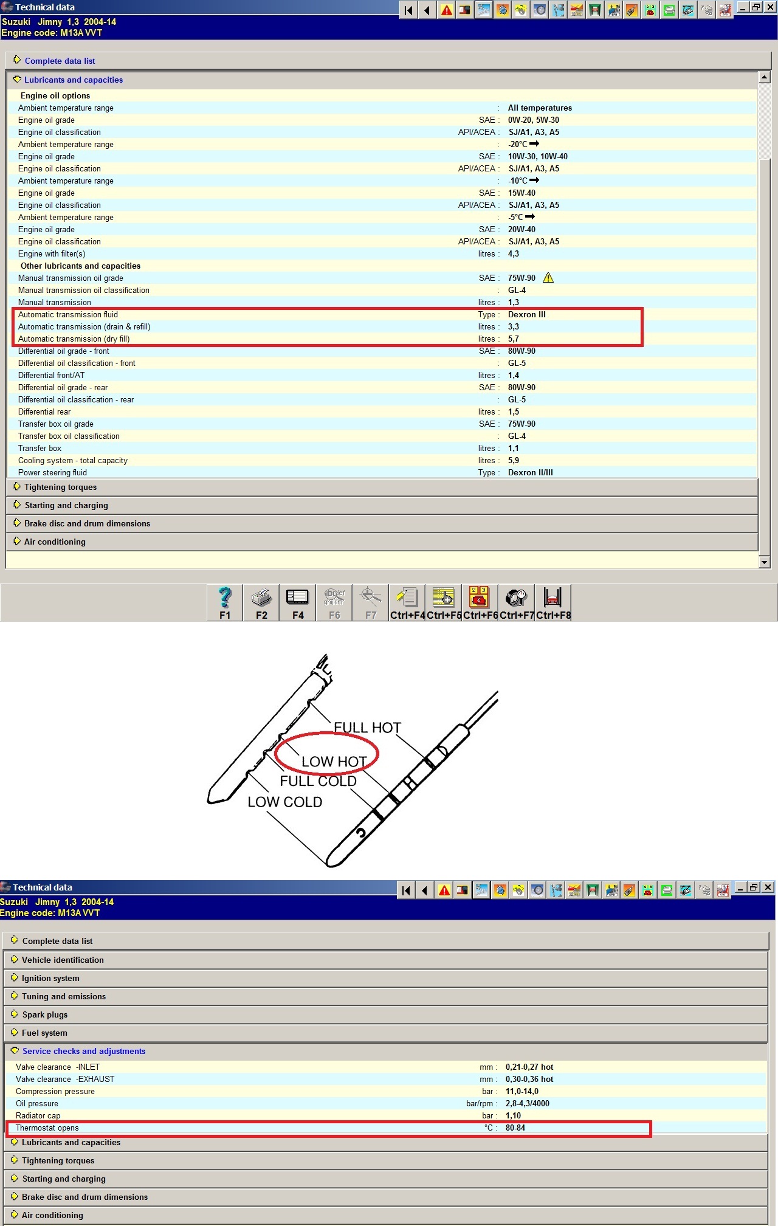Open notes editor with Ctrl+F4 icon
778x1226 pixels.
click(407, 602)
